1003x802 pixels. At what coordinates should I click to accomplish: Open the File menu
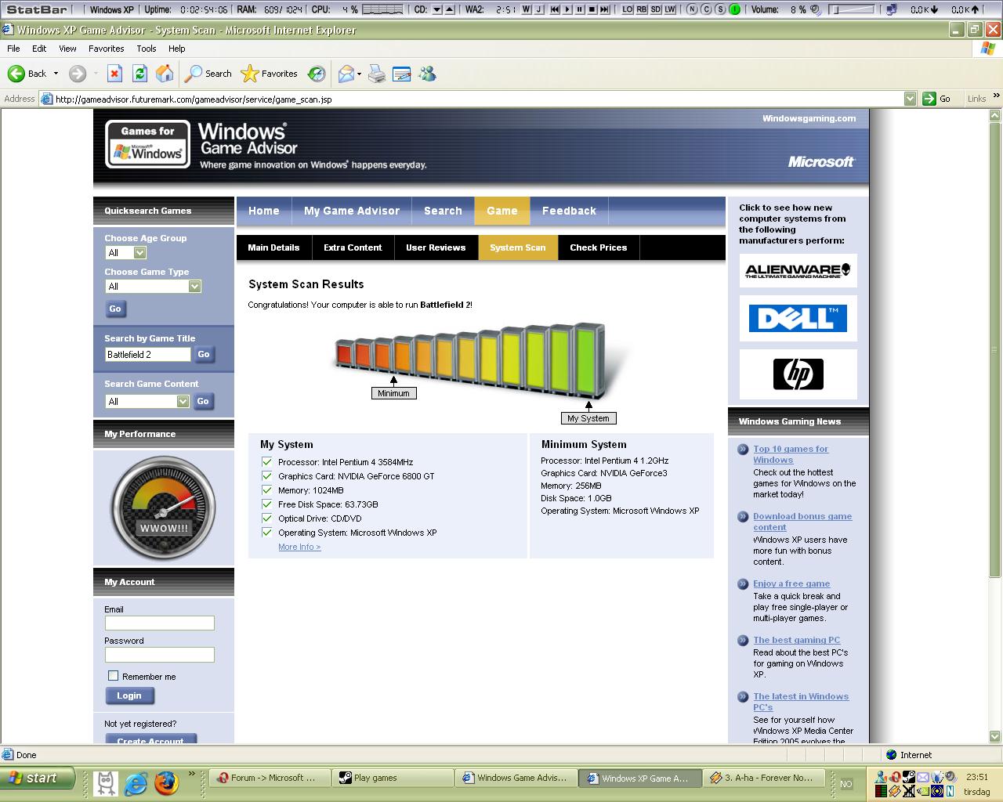point(13,49)
